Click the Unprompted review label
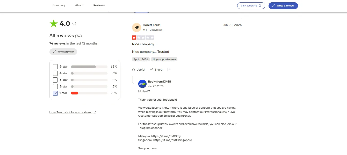This screenshot has width=347, height=155. (x=164, y=60)
